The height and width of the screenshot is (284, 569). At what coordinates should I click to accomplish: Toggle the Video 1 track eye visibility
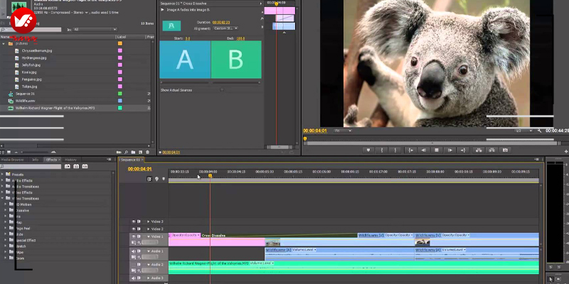[x=134, y=236]
